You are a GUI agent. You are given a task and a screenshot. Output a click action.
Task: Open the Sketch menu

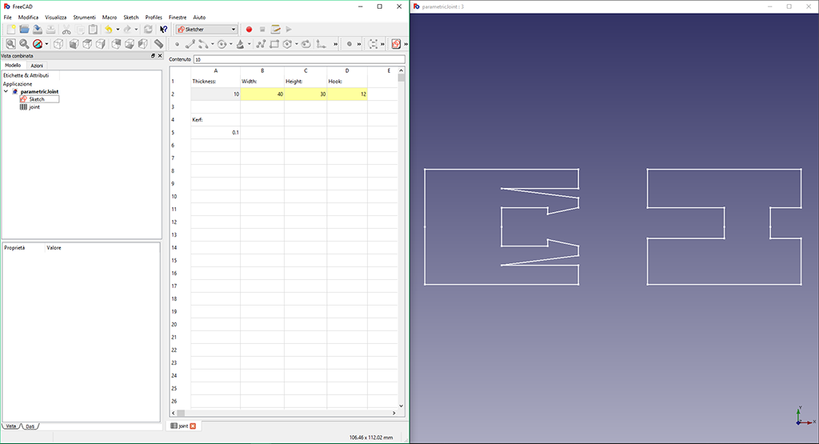point(130,18)
